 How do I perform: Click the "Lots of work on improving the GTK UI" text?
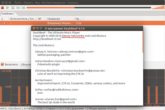click(x=61, y=74)
